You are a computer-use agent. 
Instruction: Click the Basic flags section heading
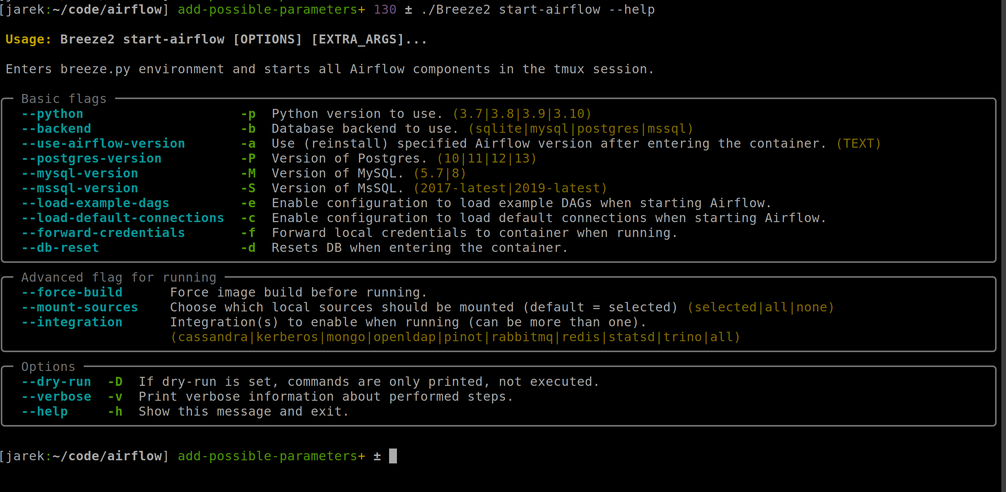pos(64,99)
